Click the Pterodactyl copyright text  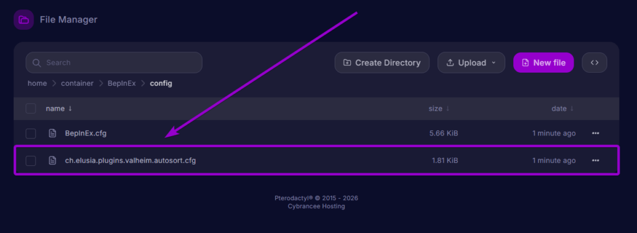316,198
